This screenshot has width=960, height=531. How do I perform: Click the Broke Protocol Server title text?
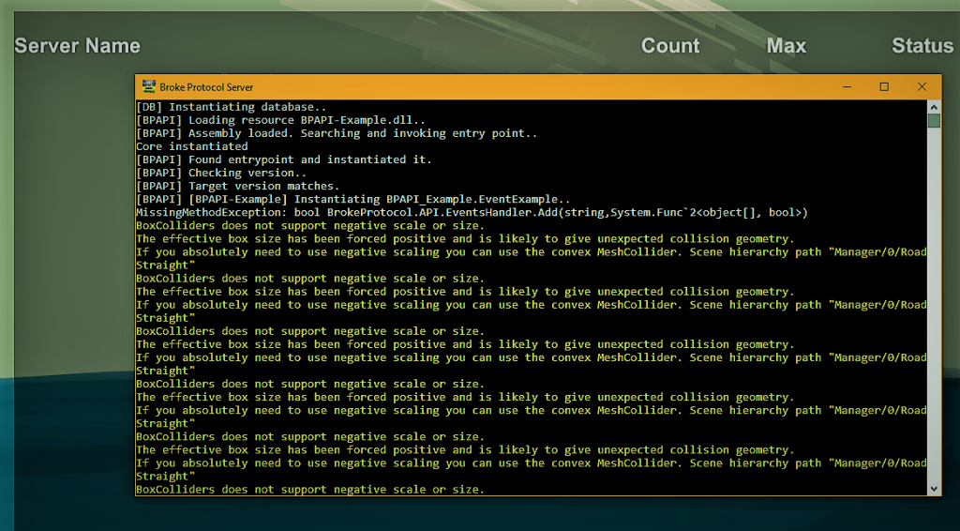pyautogui.click(x=206, y=87)
